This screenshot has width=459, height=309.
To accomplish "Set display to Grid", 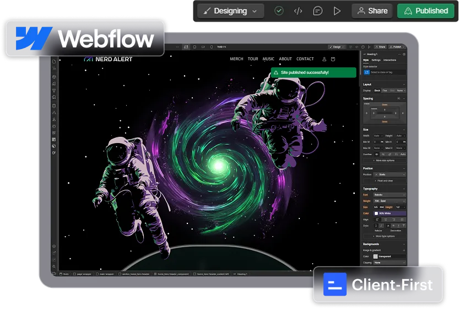I will tap(392, 90).
